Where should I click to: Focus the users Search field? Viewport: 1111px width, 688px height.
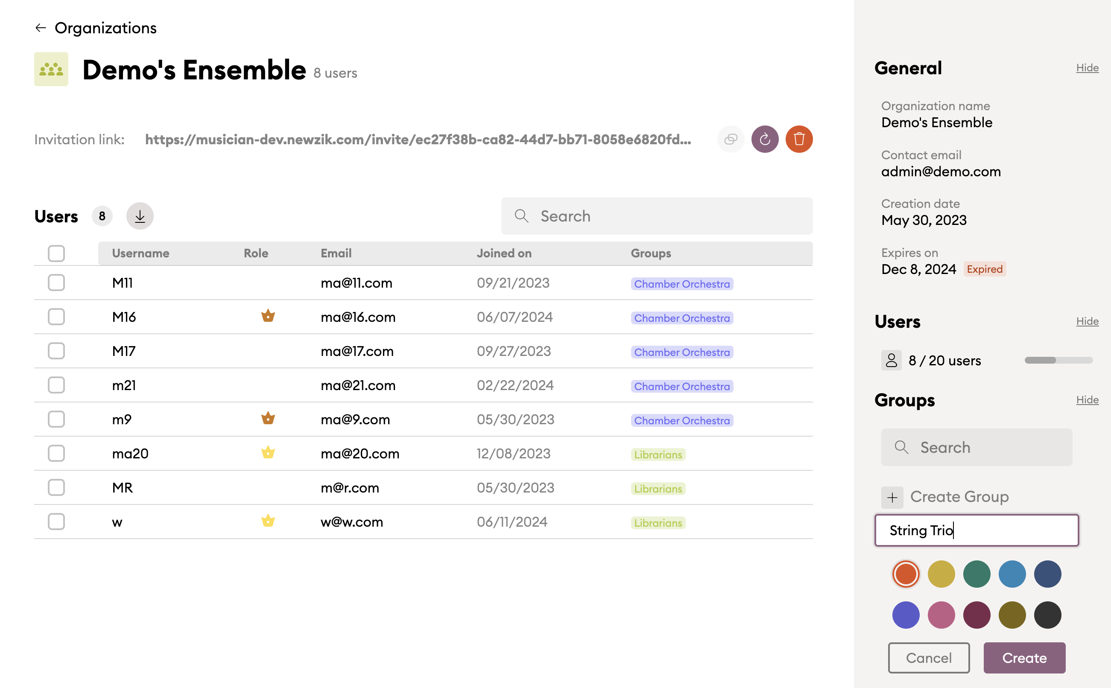point(656,216)
